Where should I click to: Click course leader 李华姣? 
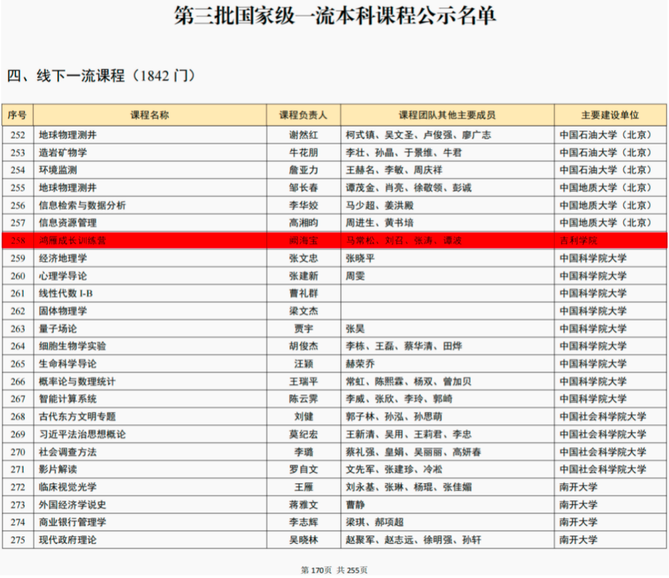tap(303, 205)
